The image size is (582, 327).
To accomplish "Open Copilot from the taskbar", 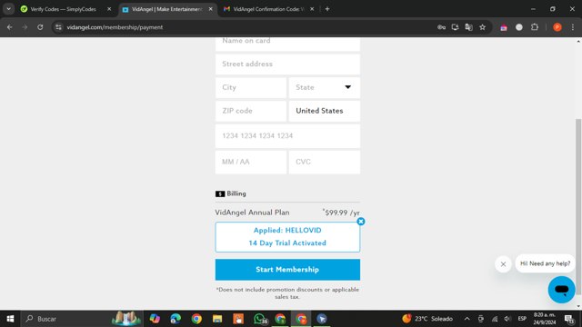I will [155, 319].
